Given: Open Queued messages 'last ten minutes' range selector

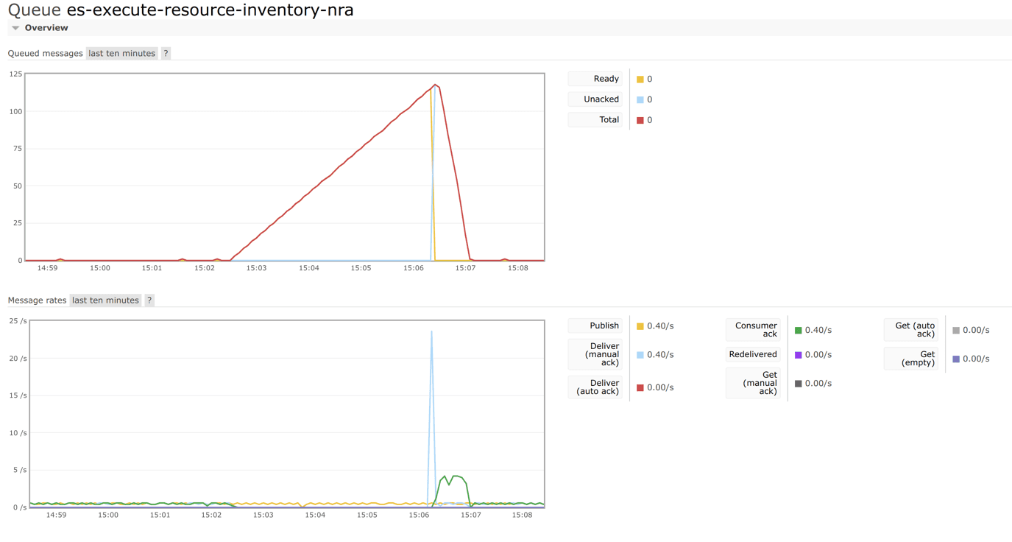Looking at the screenshot, I should (x=121, y=53).
